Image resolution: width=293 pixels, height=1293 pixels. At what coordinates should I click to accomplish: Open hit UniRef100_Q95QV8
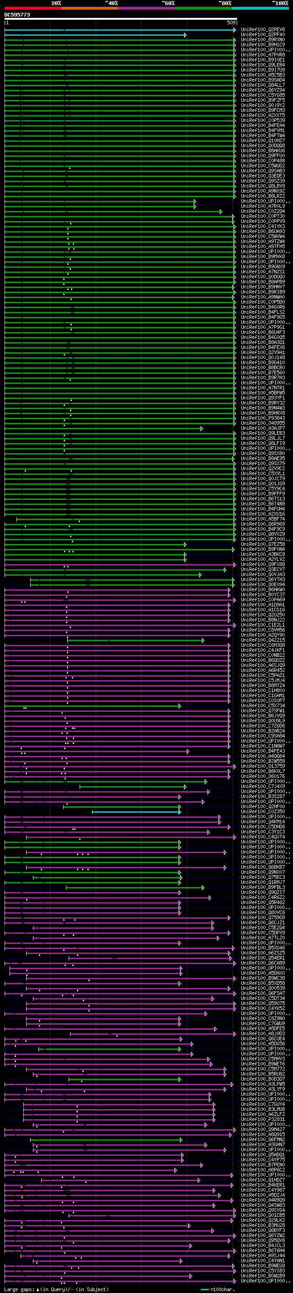click(x=263, y=1241)
